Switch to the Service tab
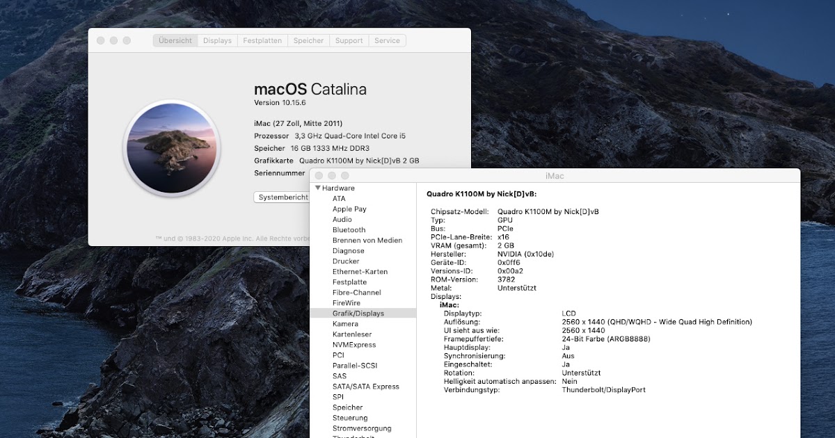The image size is (835, 438). (387, 40)
